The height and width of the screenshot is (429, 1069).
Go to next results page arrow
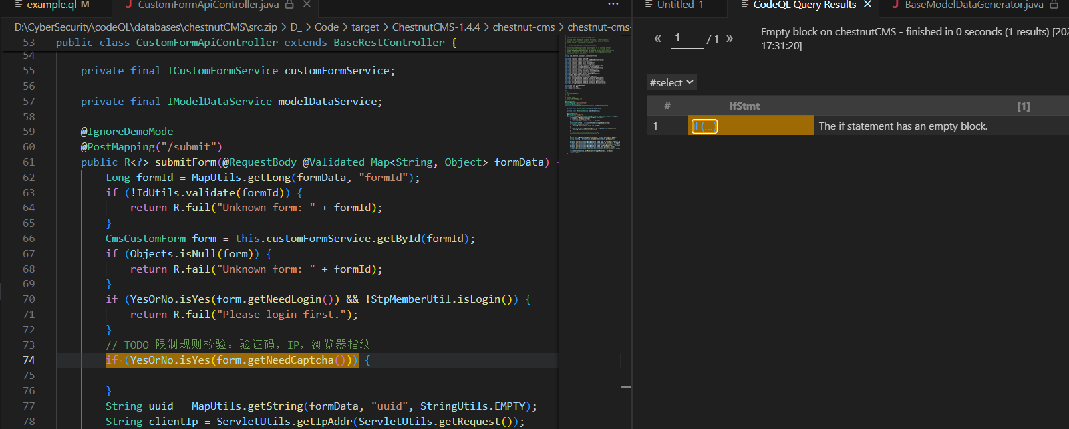(730, 39)
